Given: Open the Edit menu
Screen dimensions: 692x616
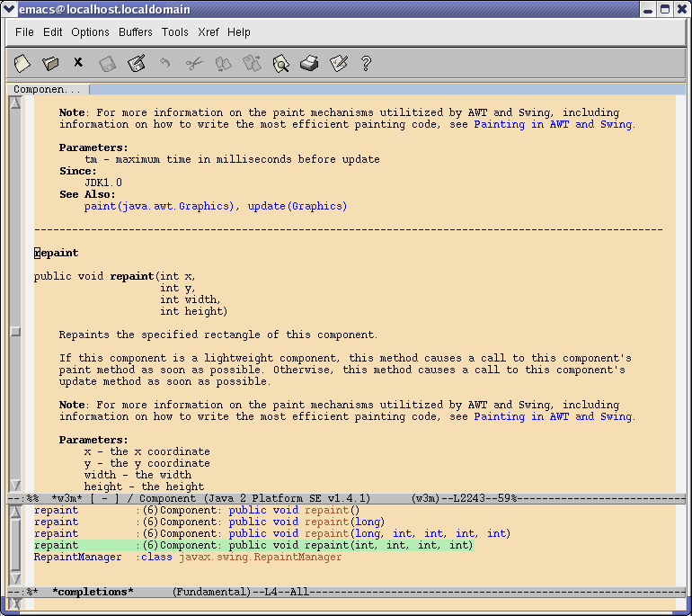Looking at the screenshot, I should 52,32.
